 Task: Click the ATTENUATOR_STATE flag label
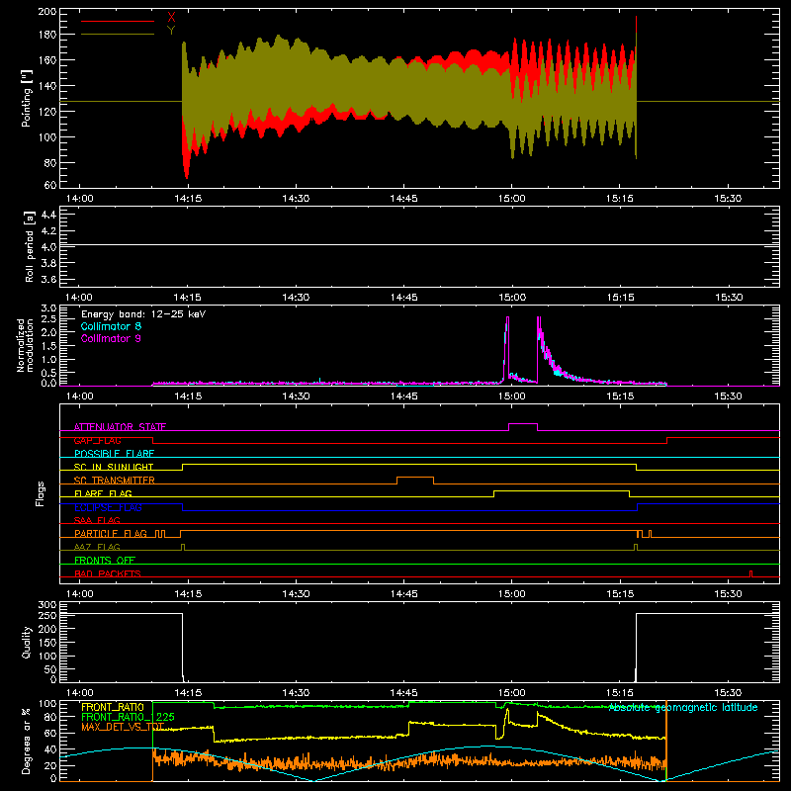120,427
